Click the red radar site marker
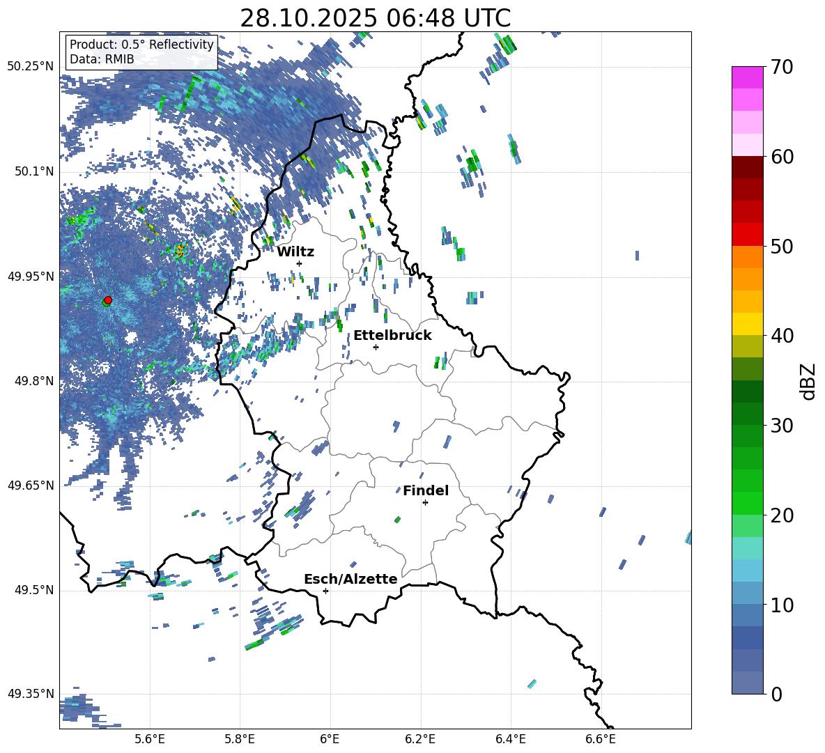Viewport: 825px width, 753px height. point(107,300)
